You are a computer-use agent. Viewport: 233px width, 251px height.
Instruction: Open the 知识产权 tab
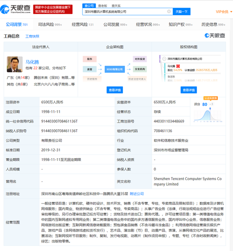point(180,25)
